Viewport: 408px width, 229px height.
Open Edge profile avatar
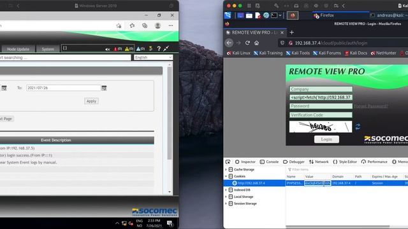tap(157, 25)
